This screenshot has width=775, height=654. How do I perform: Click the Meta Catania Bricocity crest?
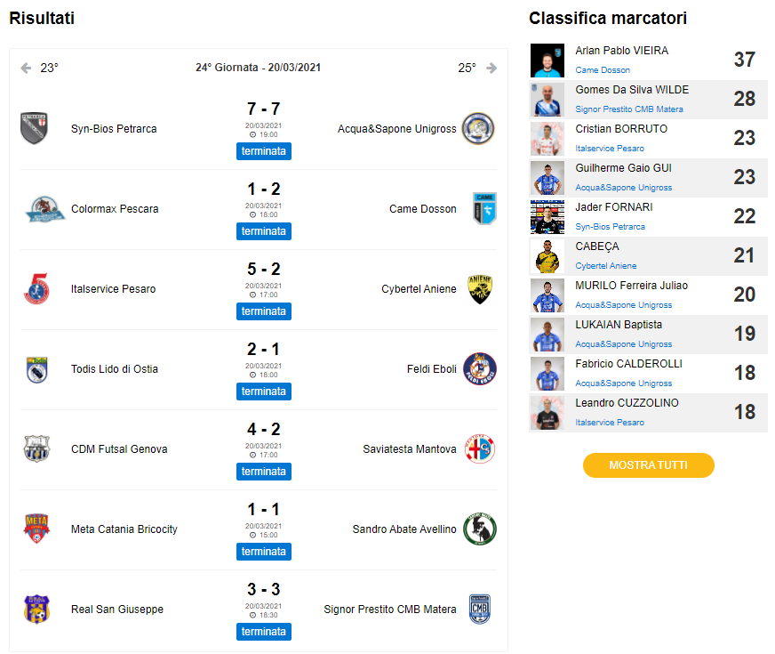[36, 529]
